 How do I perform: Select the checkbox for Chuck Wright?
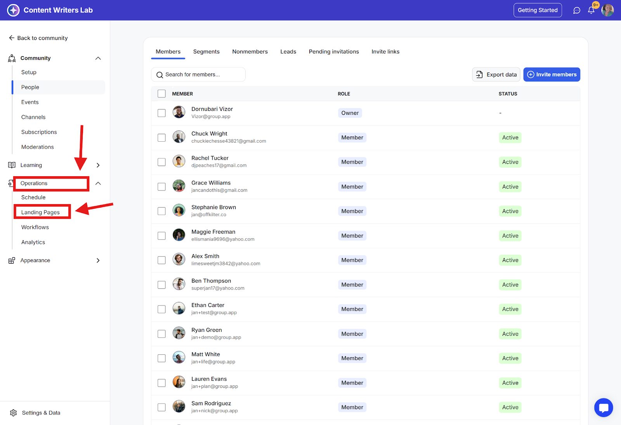[x=161, y=138]
